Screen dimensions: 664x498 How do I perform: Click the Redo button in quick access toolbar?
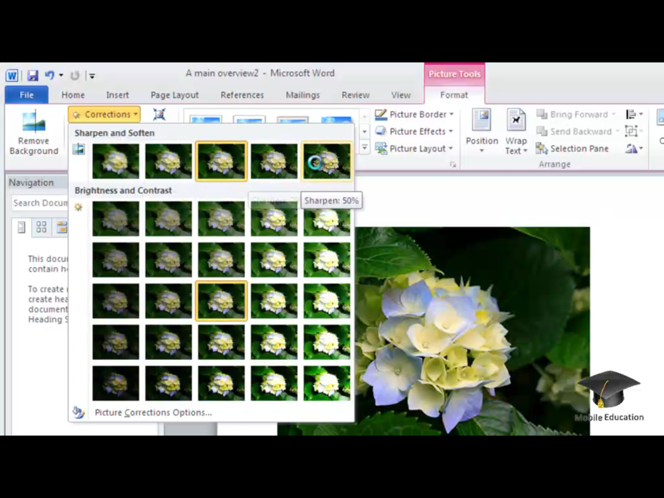click(x=75, y=76)
